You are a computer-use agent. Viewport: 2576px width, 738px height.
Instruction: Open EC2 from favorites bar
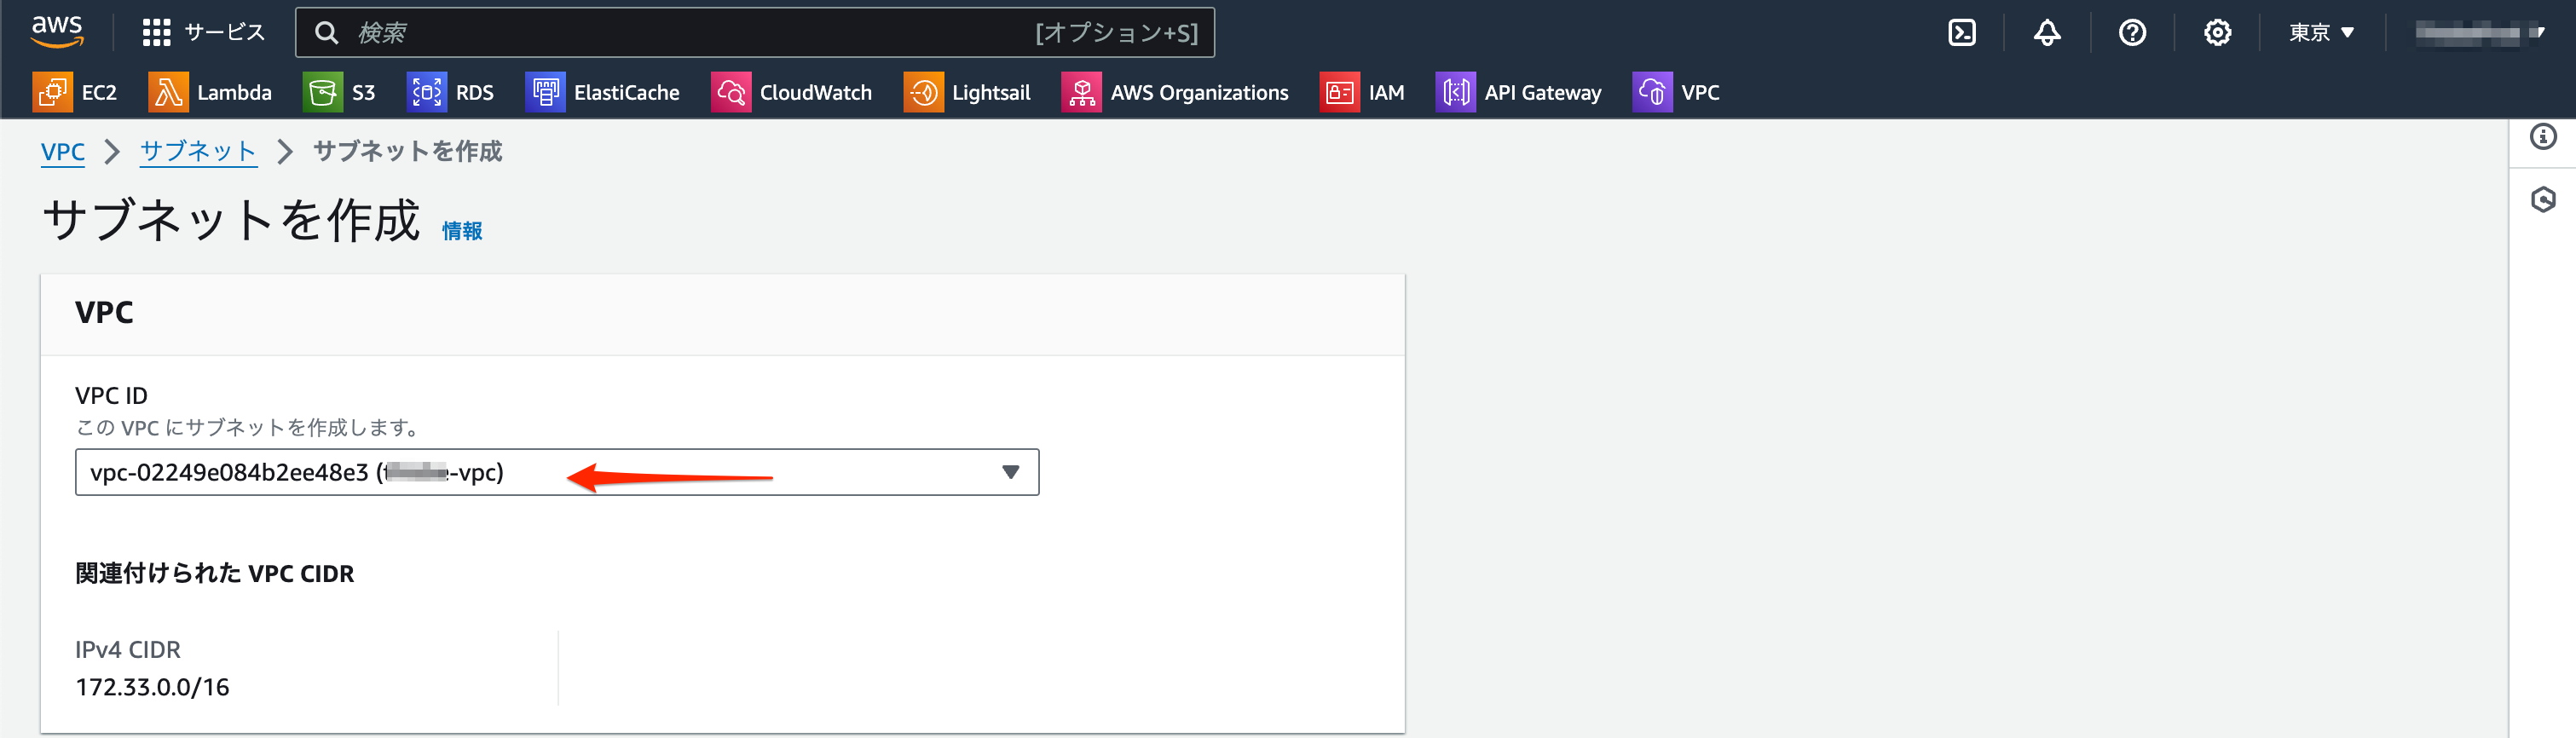pos(99,93)
